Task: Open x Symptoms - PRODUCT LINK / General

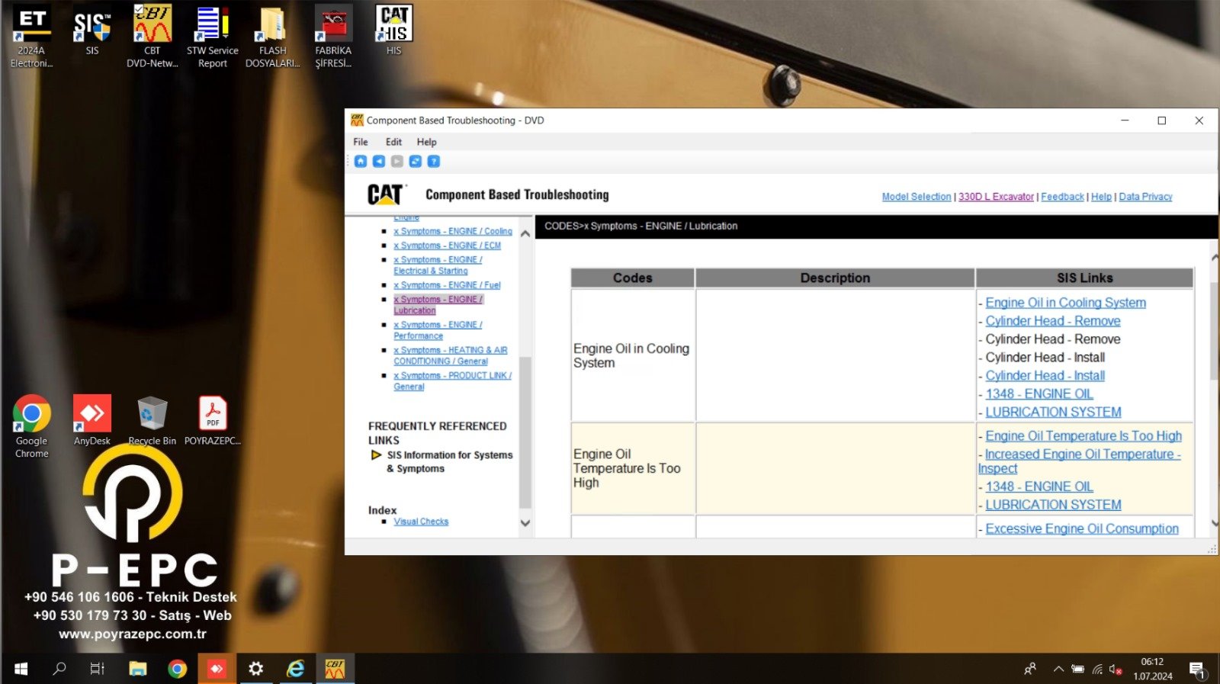Action: pos(452,381)
